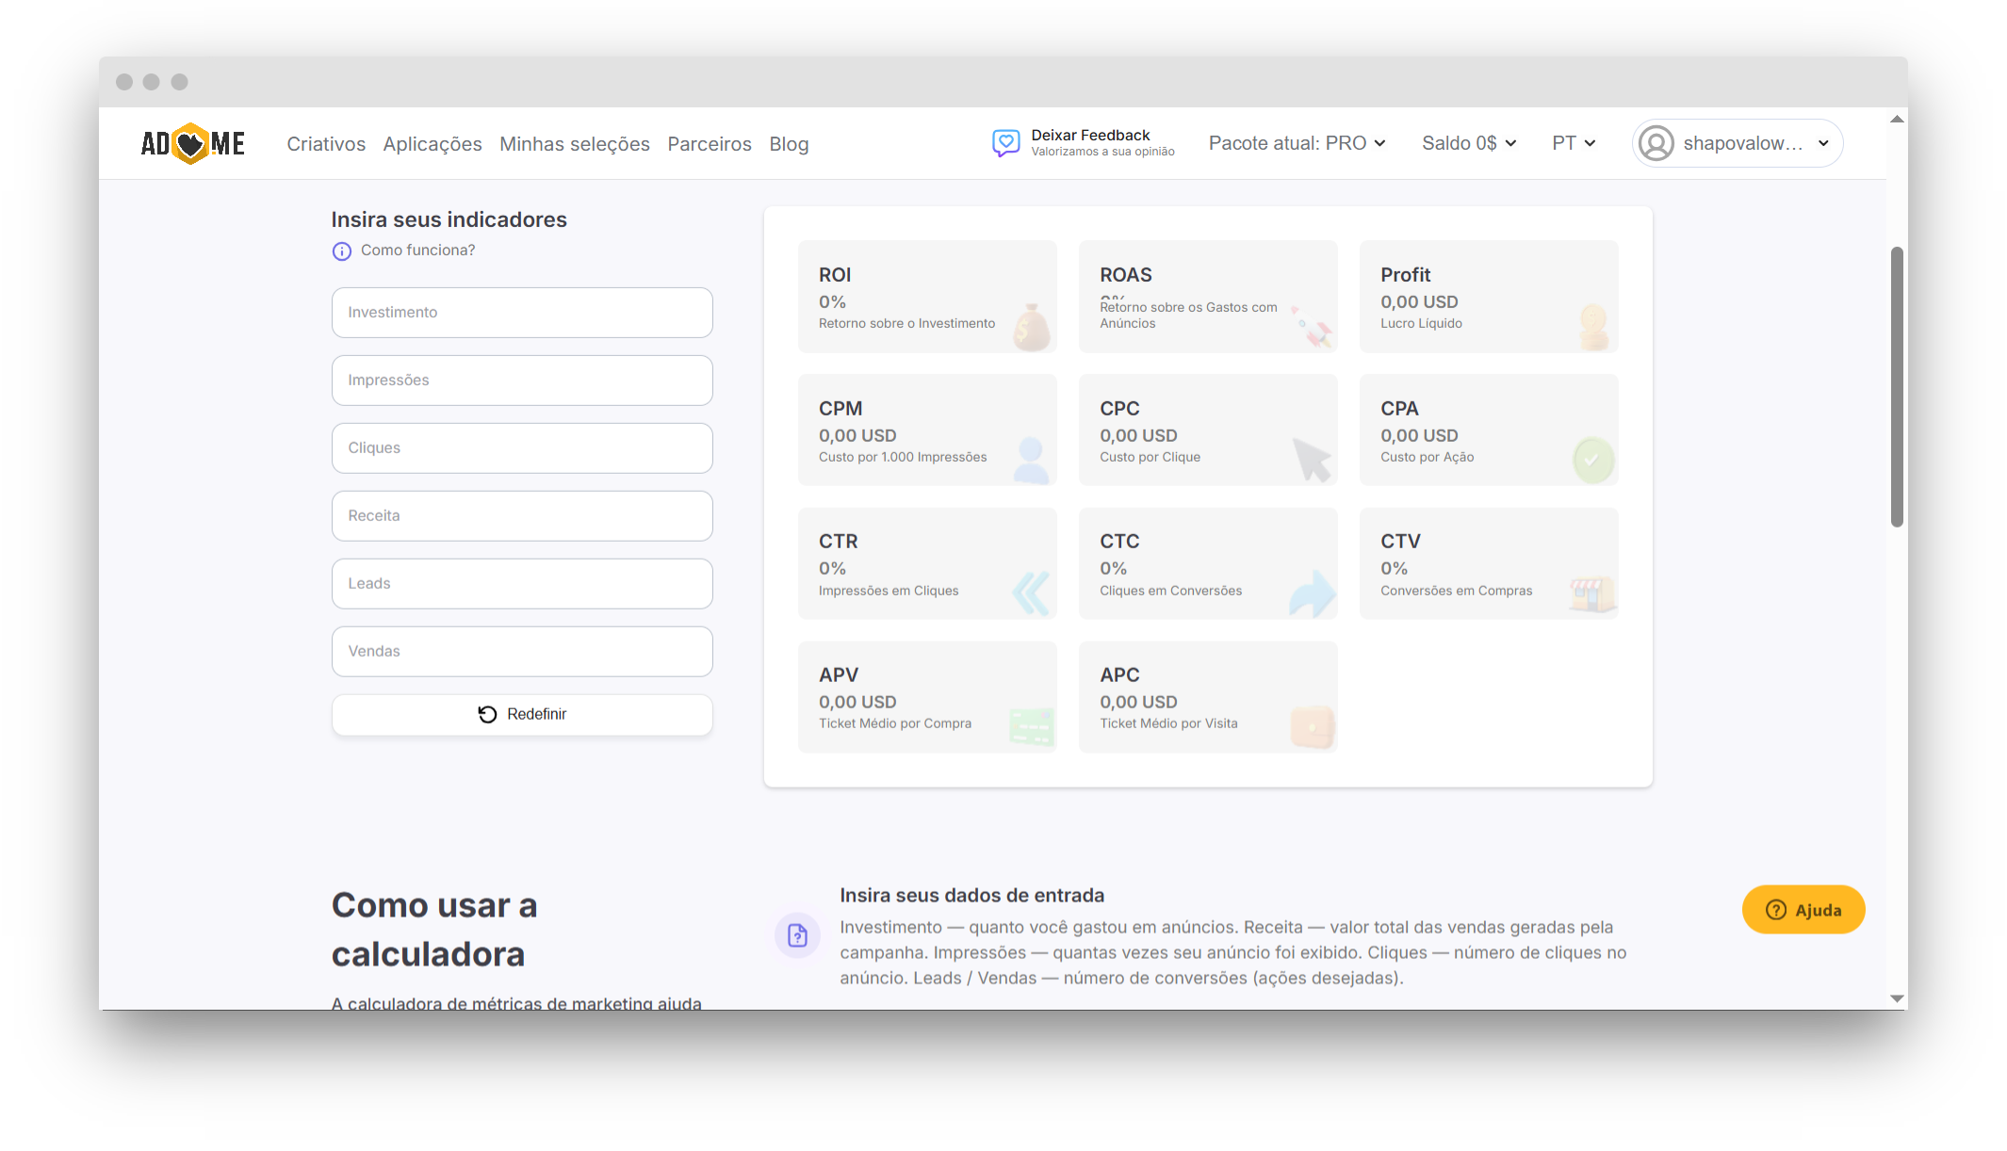Click the question mark icon beside Insira seus dados

coord(797,935)
